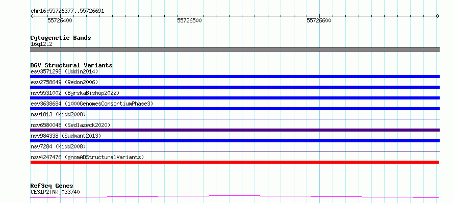The height and width of the screenshot is (203, 454).
Task: Click the DGV Structural Variants track heading
Action: [71, 65]
